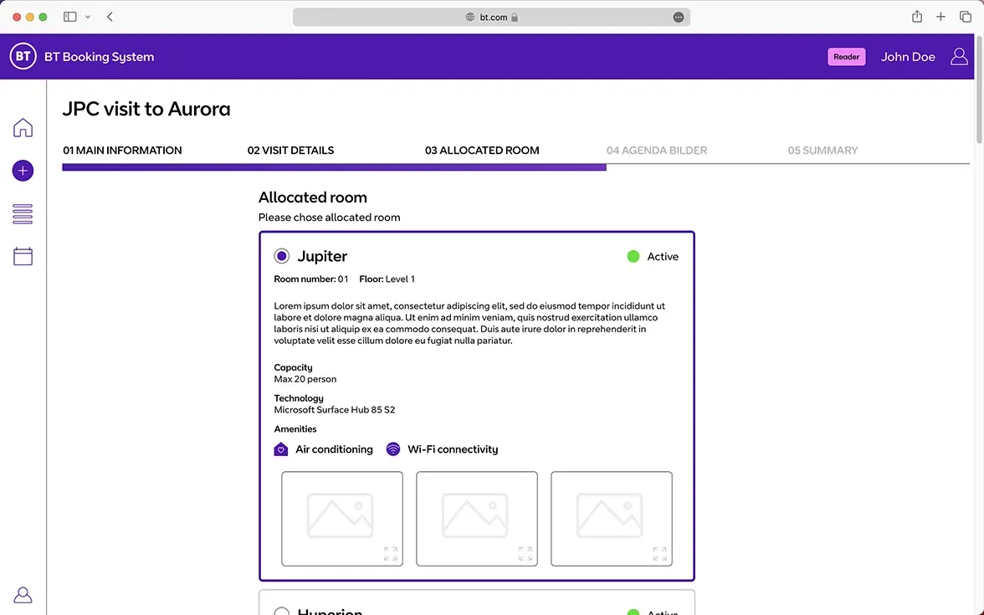
Task: Open user account icon beside John Doe
Action: [x=959, y=57]
